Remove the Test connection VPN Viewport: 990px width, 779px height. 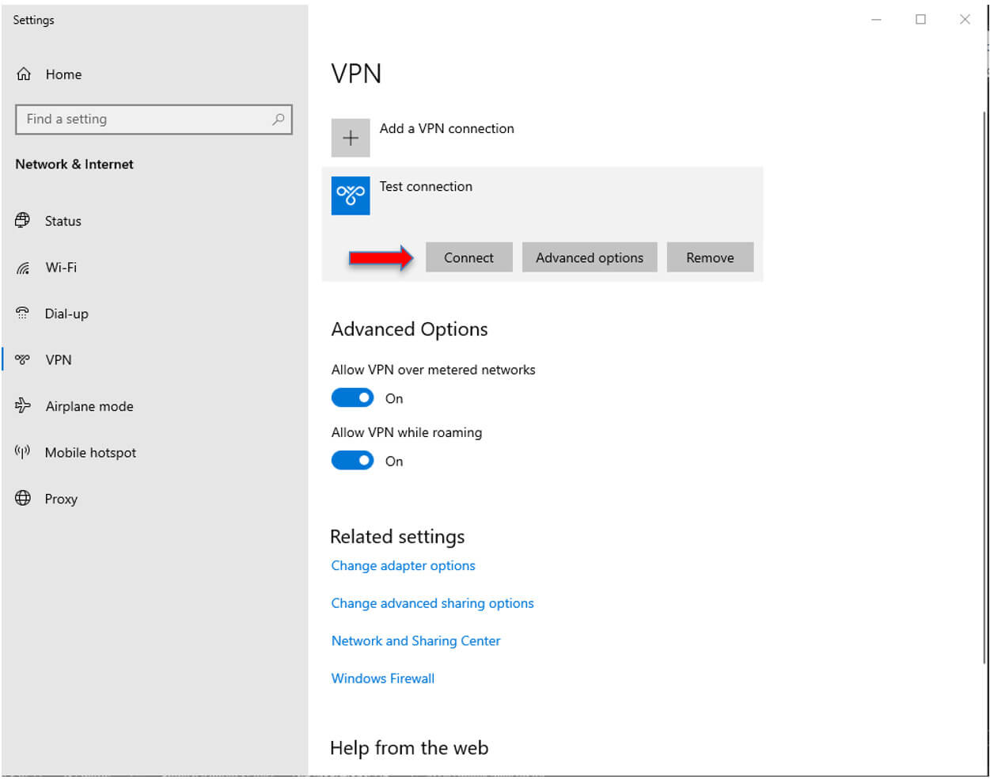pos(710,256)
